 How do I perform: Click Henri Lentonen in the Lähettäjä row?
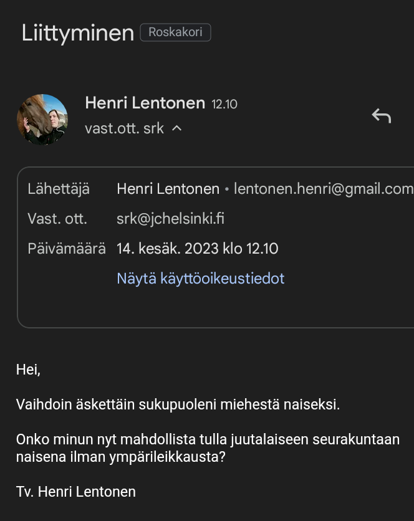point(168,189)
